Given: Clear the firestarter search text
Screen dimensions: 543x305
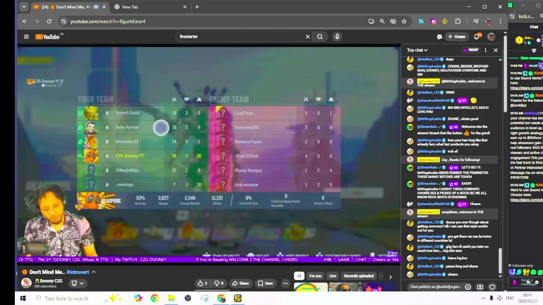Looking at the screenshot, I should coord(308,36).
